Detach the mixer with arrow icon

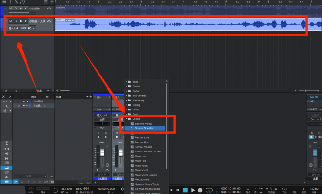10,97
